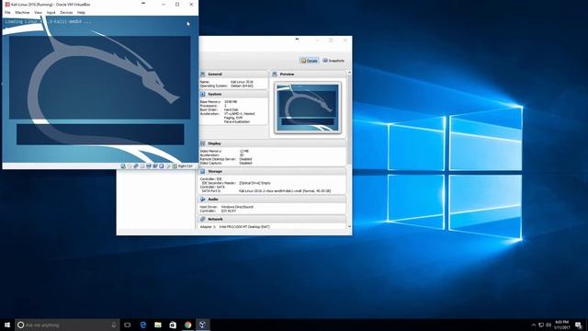The width and height of the screenshot is (588, 331).
Task: Click the Display section icon
Action: [x=203, y=143]
